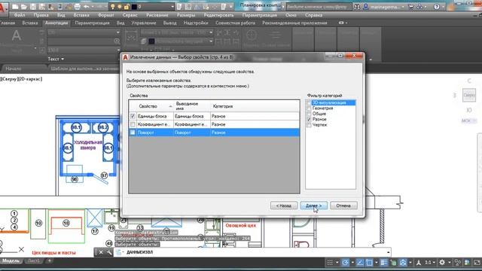The image size is (482, 271).
Task: Uncheck the Разное category filter checkbox
Action: [x=309, y=119]
